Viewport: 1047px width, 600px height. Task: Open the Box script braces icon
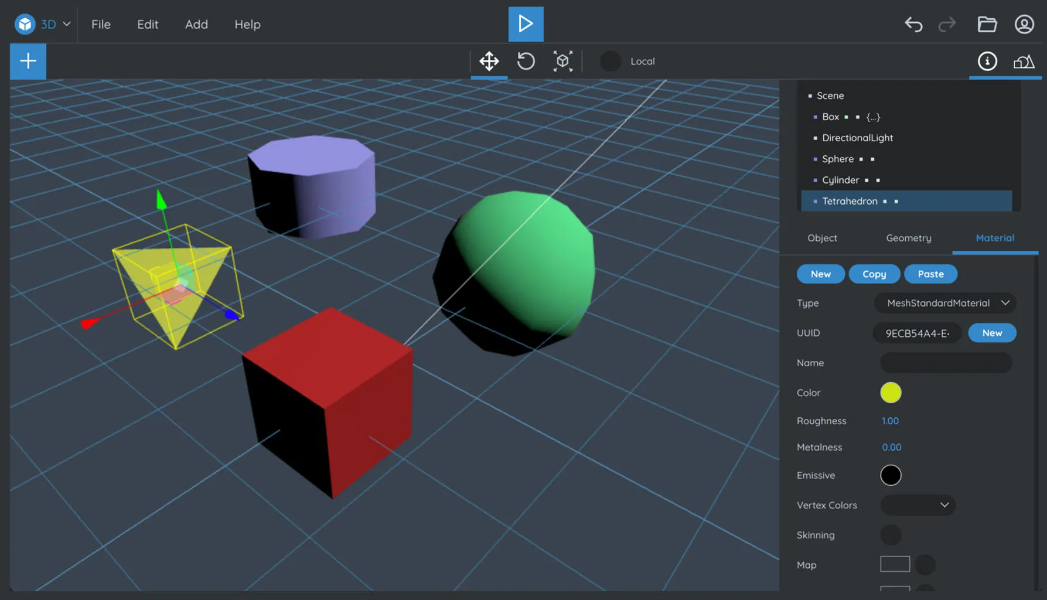point(873,117)
